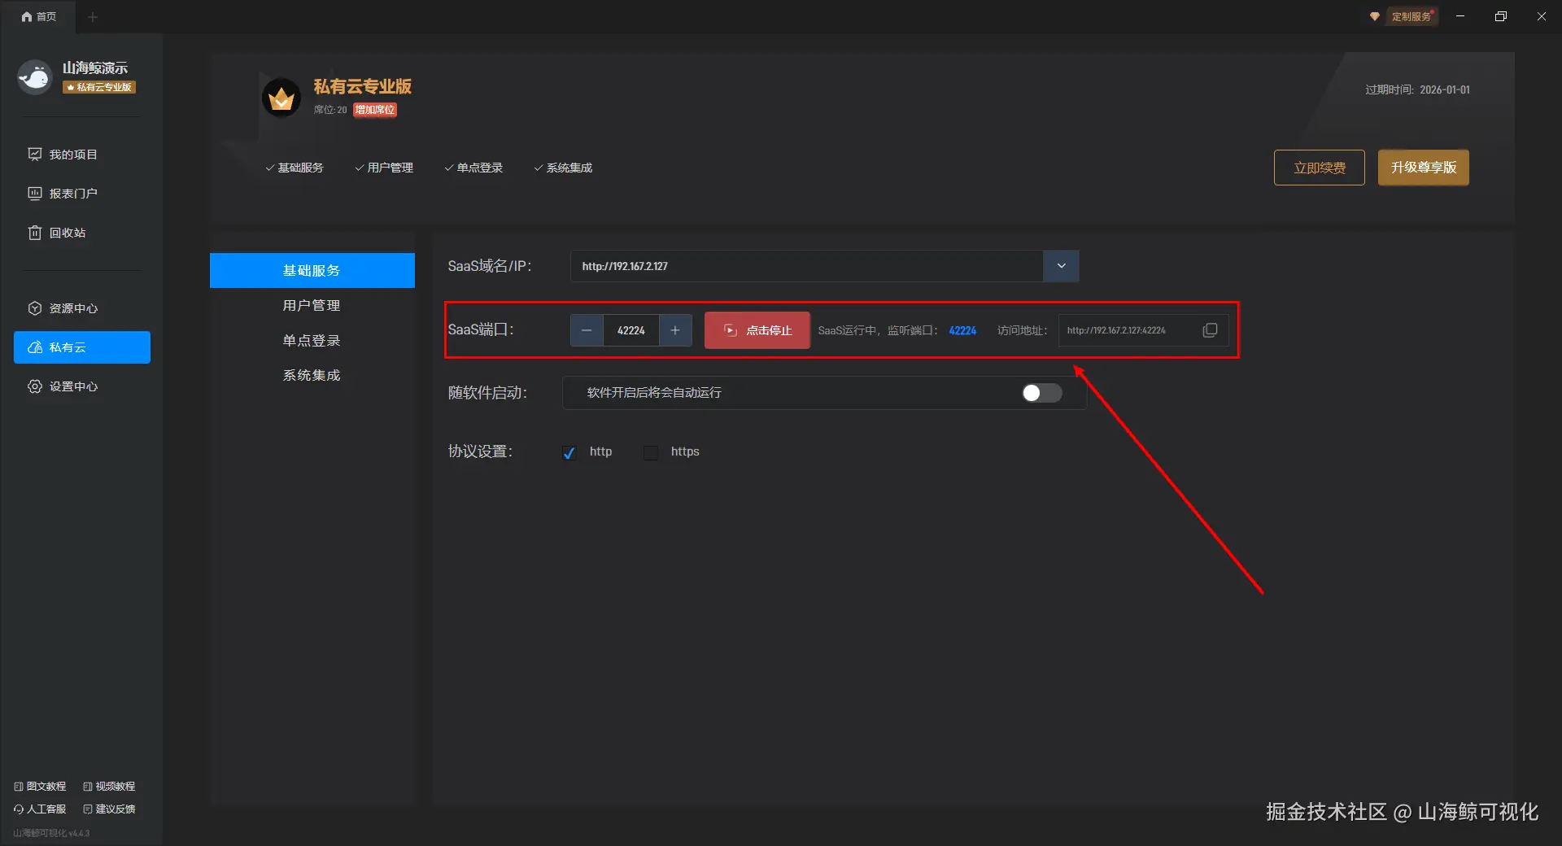Copy the access address with copy icon
The width and height of the screenshot is (1562, 846).
[x=1211, y=330]
